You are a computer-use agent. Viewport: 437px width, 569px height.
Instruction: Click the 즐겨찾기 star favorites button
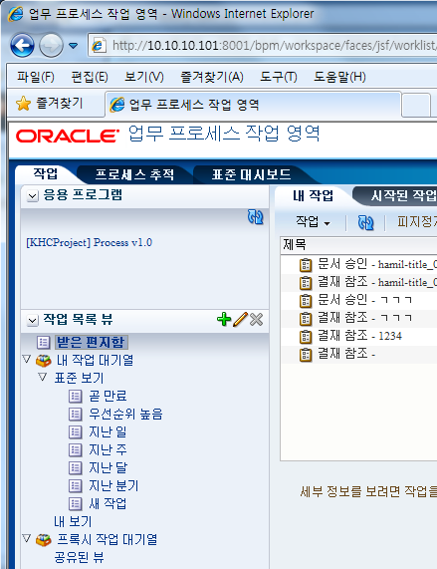coord(50,104)
